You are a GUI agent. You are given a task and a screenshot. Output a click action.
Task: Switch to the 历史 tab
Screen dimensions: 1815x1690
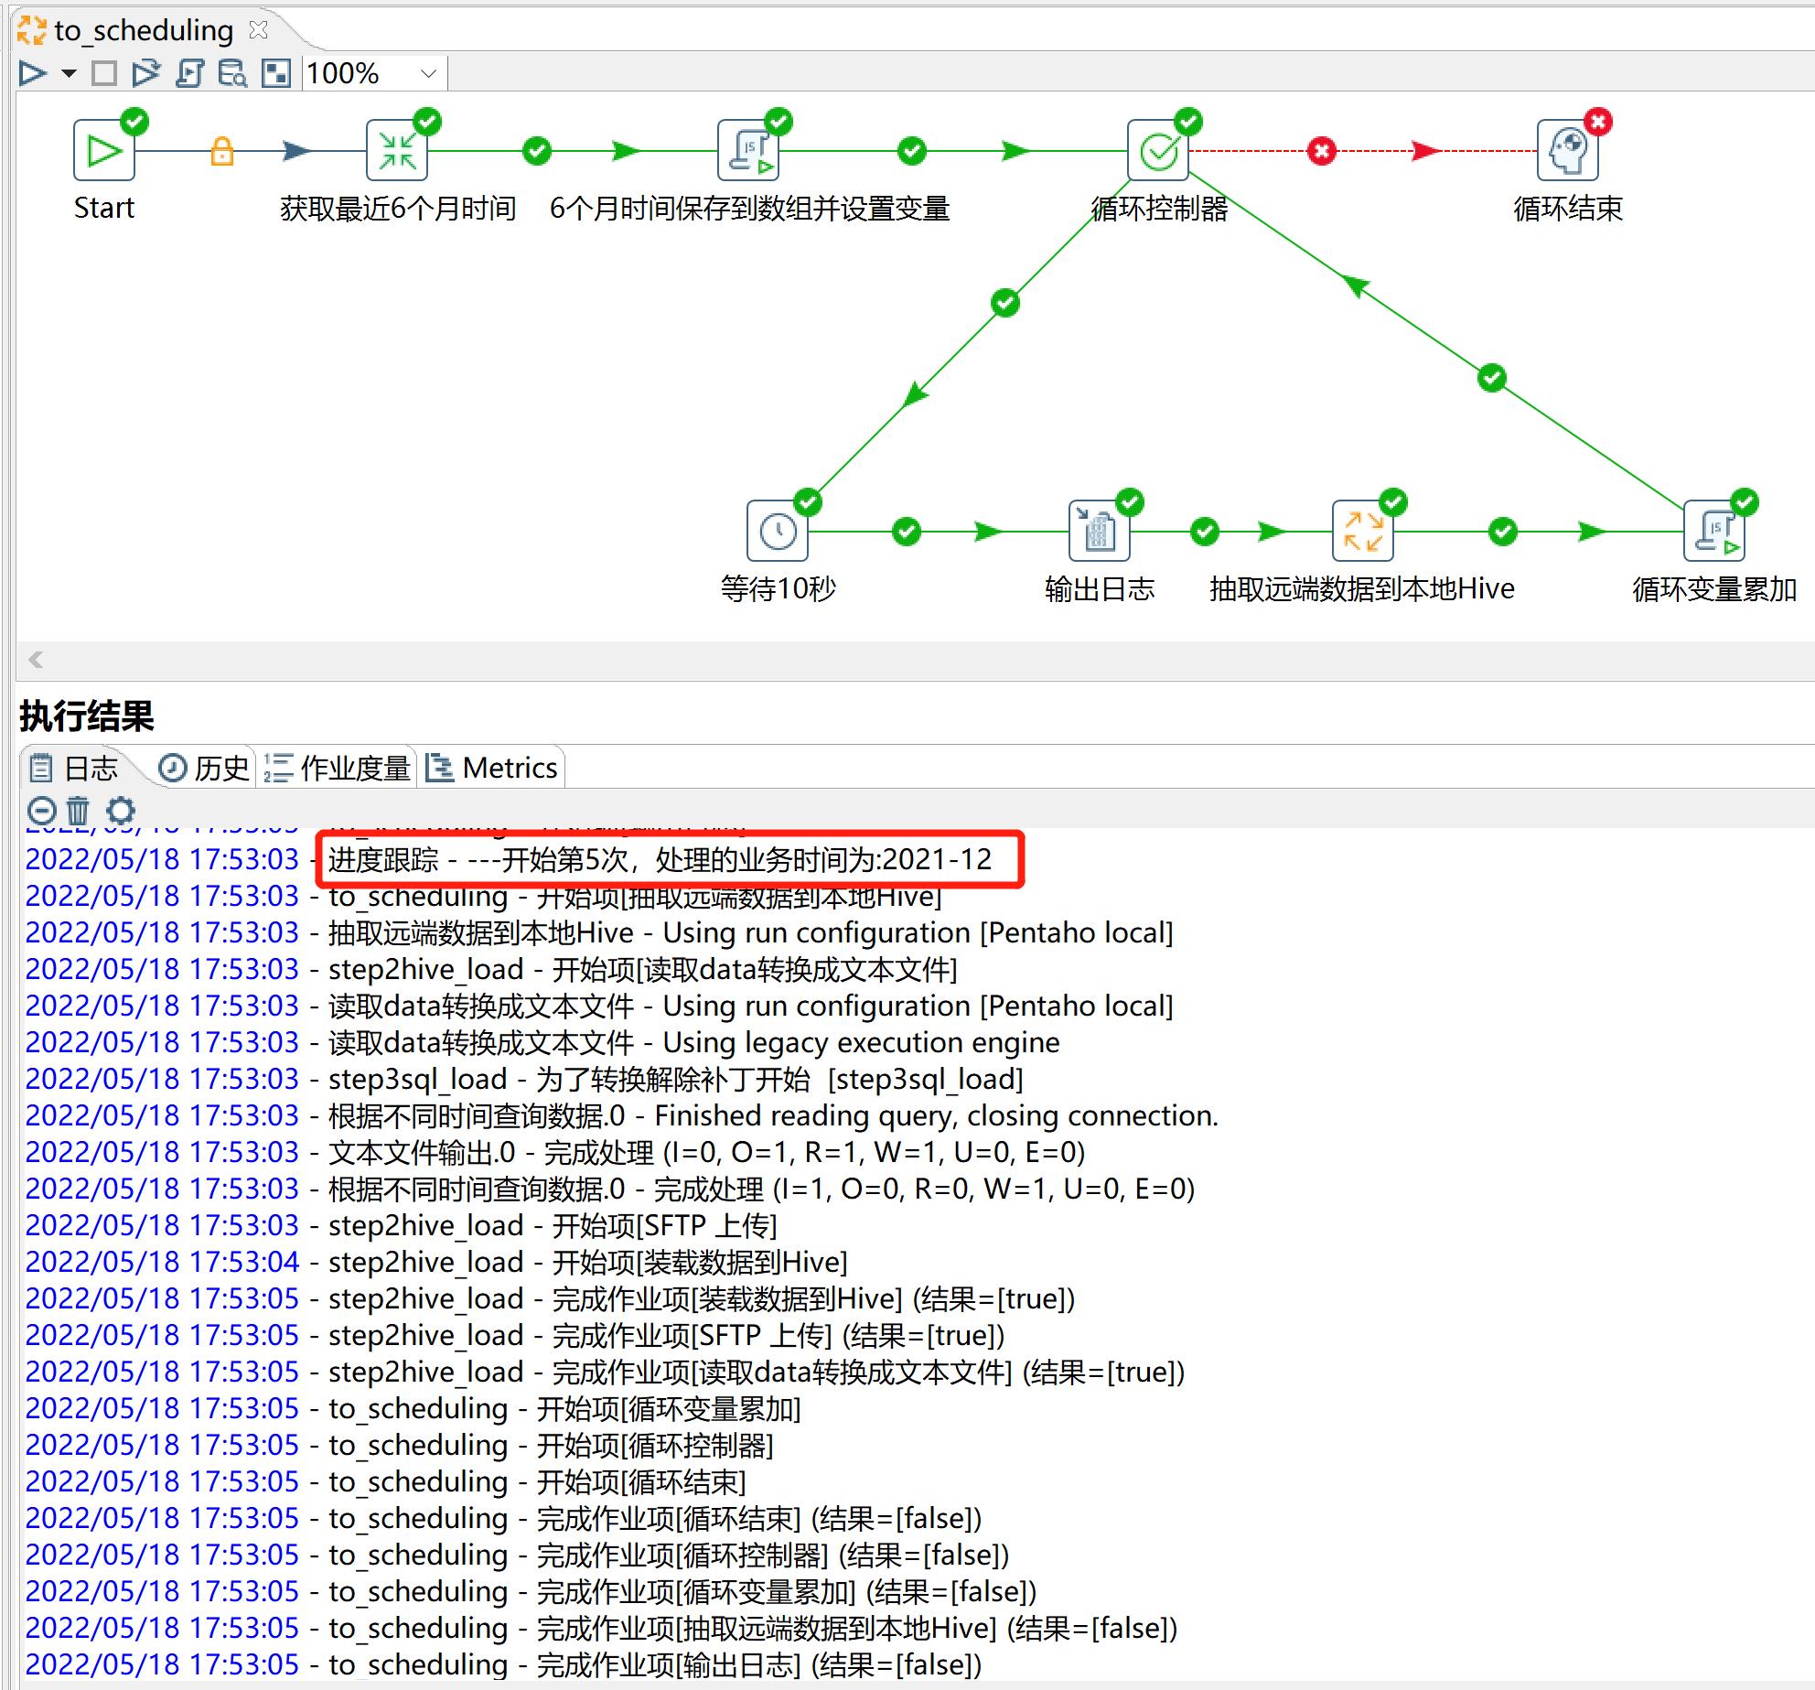coord(204,768)
